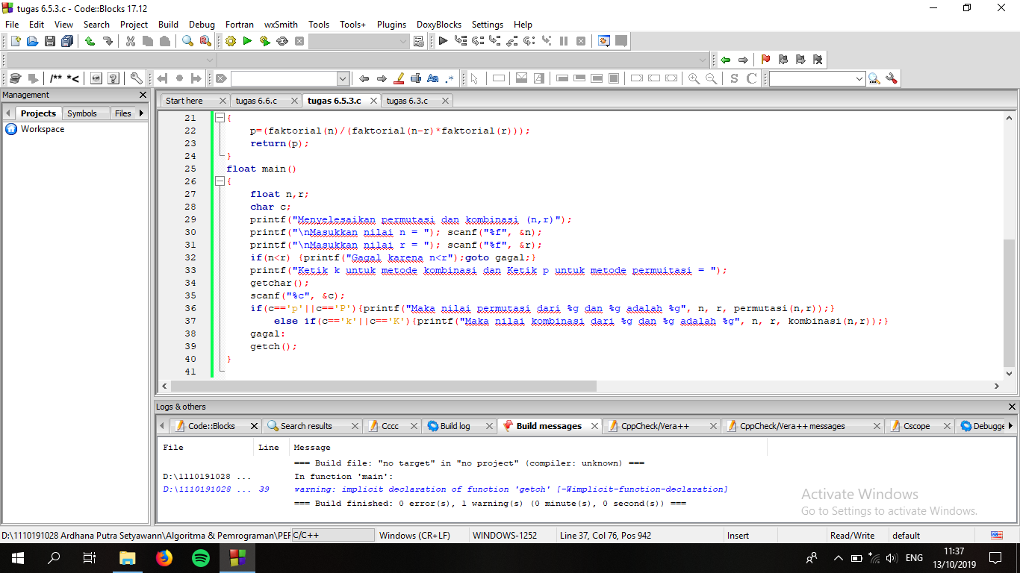Run the program with green play icon

pyautogui.click(x=247, y=41)
